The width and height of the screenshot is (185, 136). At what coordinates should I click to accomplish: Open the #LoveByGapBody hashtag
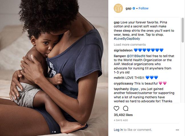(127, 39)
